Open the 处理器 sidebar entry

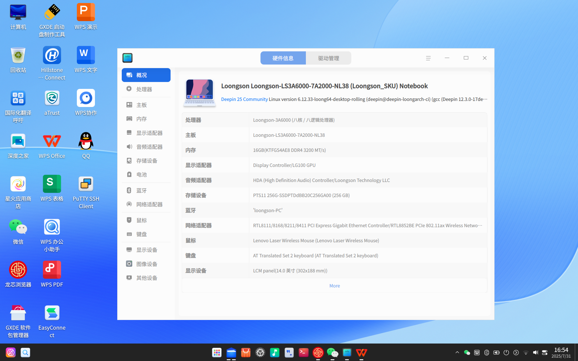point(146,89)
